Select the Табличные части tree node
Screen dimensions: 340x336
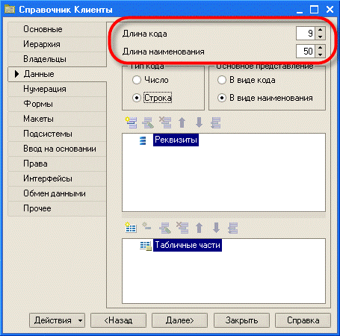click(188, 245)
